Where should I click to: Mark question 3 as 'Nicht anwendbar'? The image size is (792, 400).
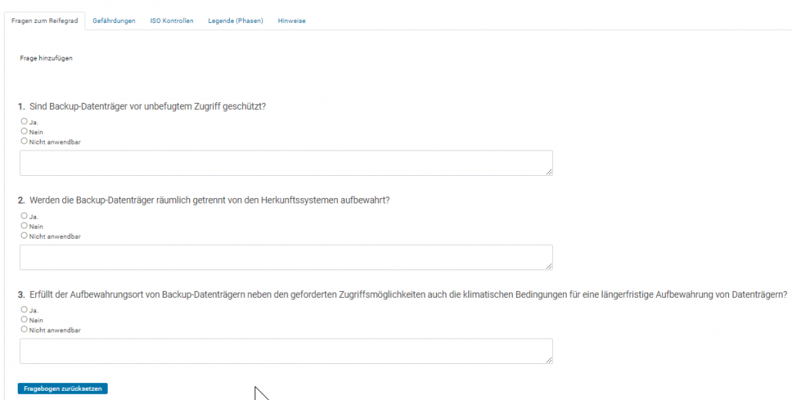click(x=24, y=329)
